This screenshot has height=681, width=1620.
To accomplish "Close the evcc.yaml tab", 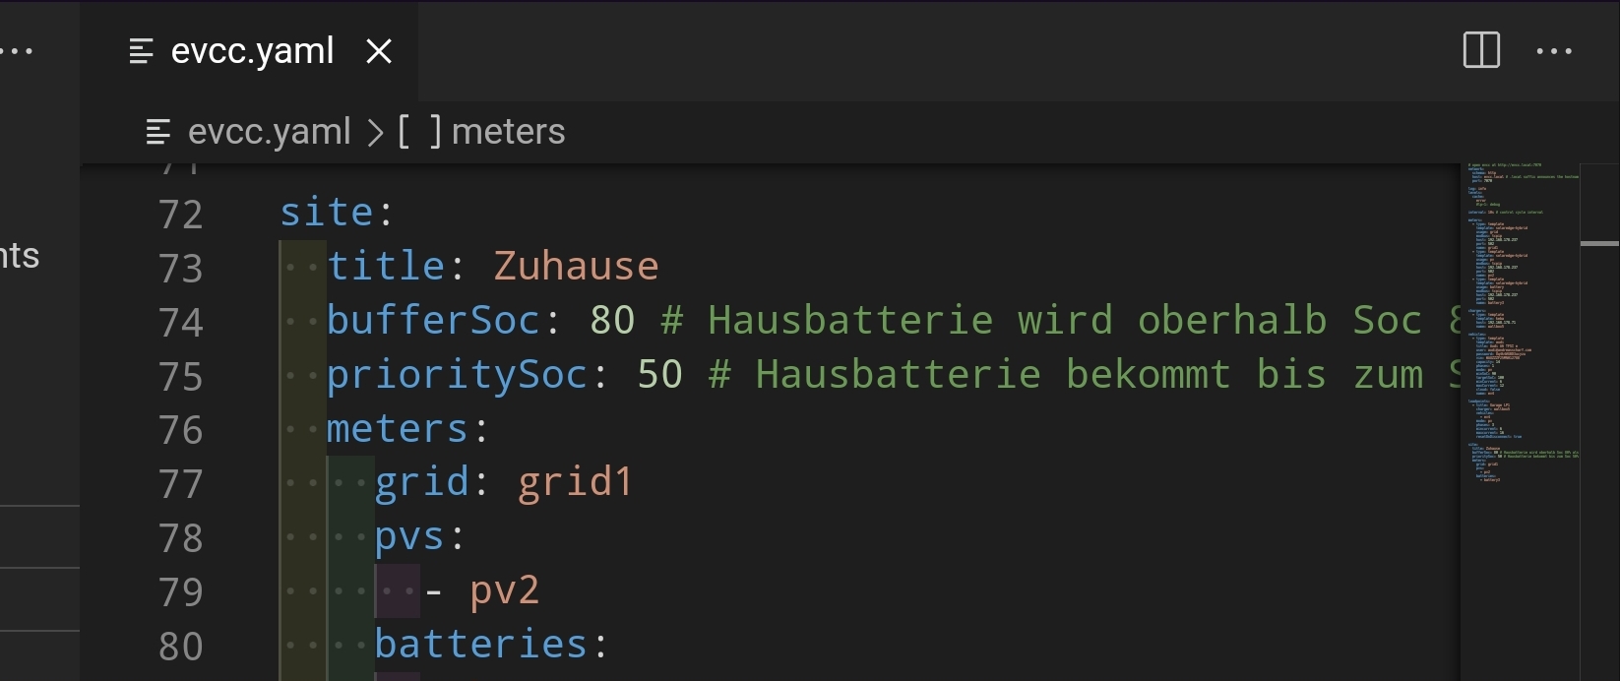I will (379, 51).
